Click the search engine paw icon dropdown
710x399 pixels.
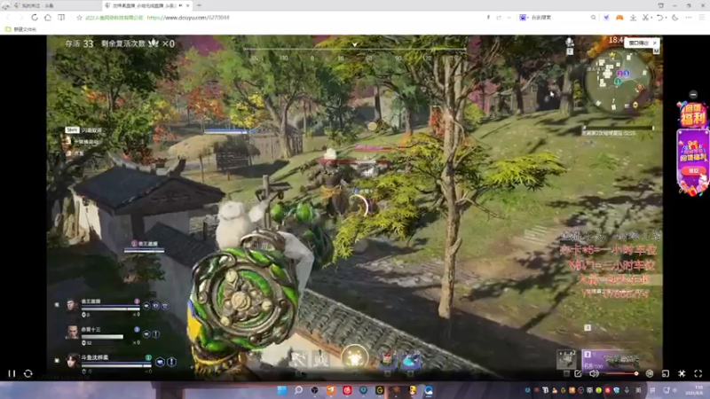525,17
